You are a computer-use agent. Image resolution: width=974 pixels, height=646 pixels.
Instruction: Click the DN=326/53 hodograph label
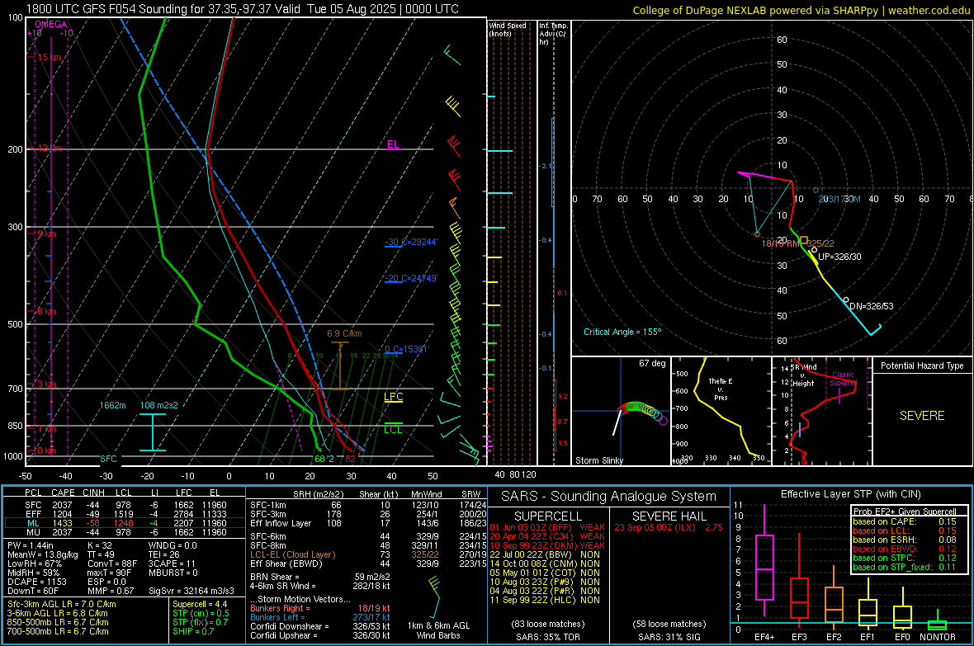tap(872, 306)
